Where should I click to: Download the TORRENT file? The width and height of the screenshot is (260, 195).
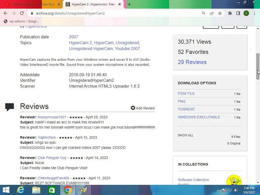(x=186, y=109)
